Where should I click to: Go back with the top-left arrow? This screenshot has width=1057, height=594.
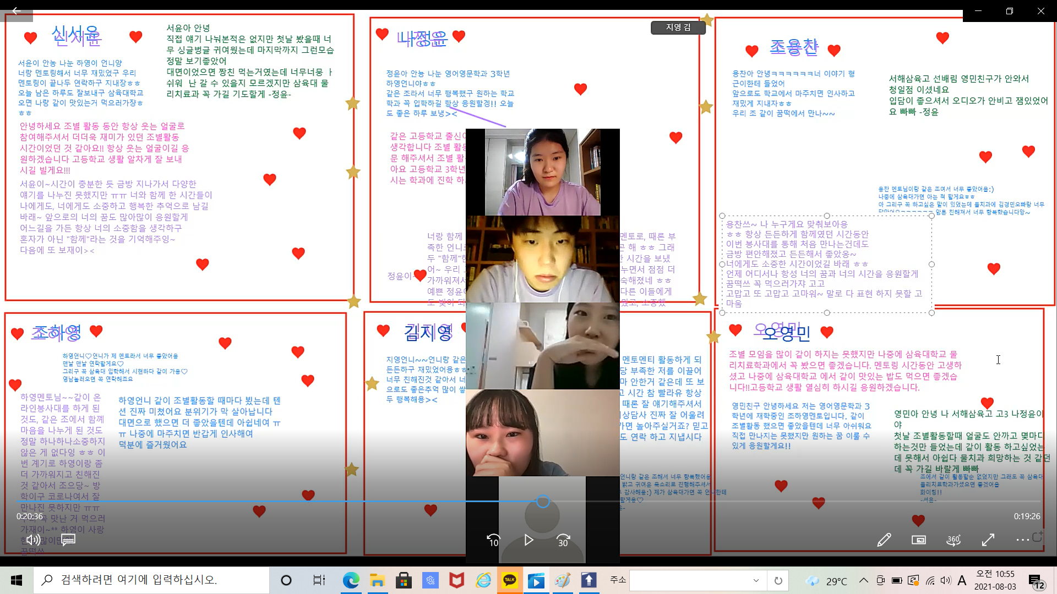click(17, 10)
